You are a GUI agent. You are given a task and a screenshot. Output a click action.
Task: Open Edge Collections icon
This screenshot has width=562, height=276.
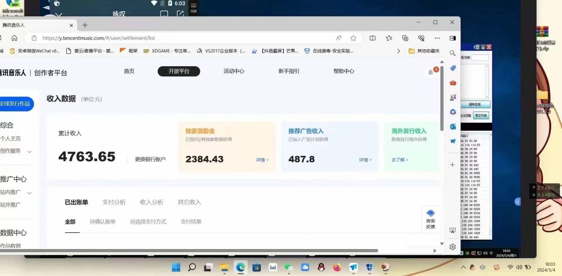coord(405,38)
